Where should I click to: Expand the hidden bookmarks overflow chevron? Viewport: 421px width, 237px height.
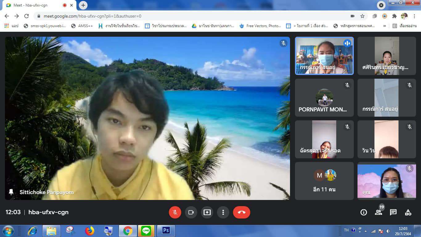(384, 26)
